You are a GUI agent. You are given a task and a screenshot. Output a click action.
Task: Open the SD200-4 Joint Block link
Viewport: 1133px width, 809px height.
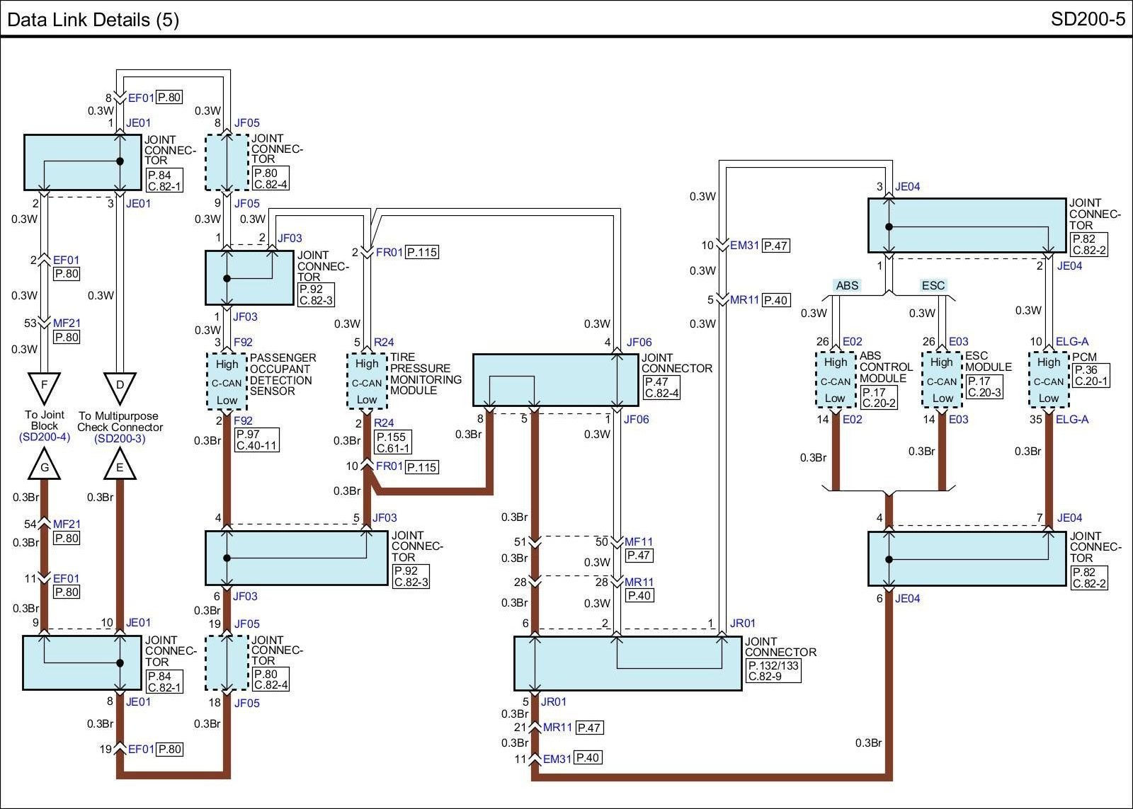click(x=45, y=437)
